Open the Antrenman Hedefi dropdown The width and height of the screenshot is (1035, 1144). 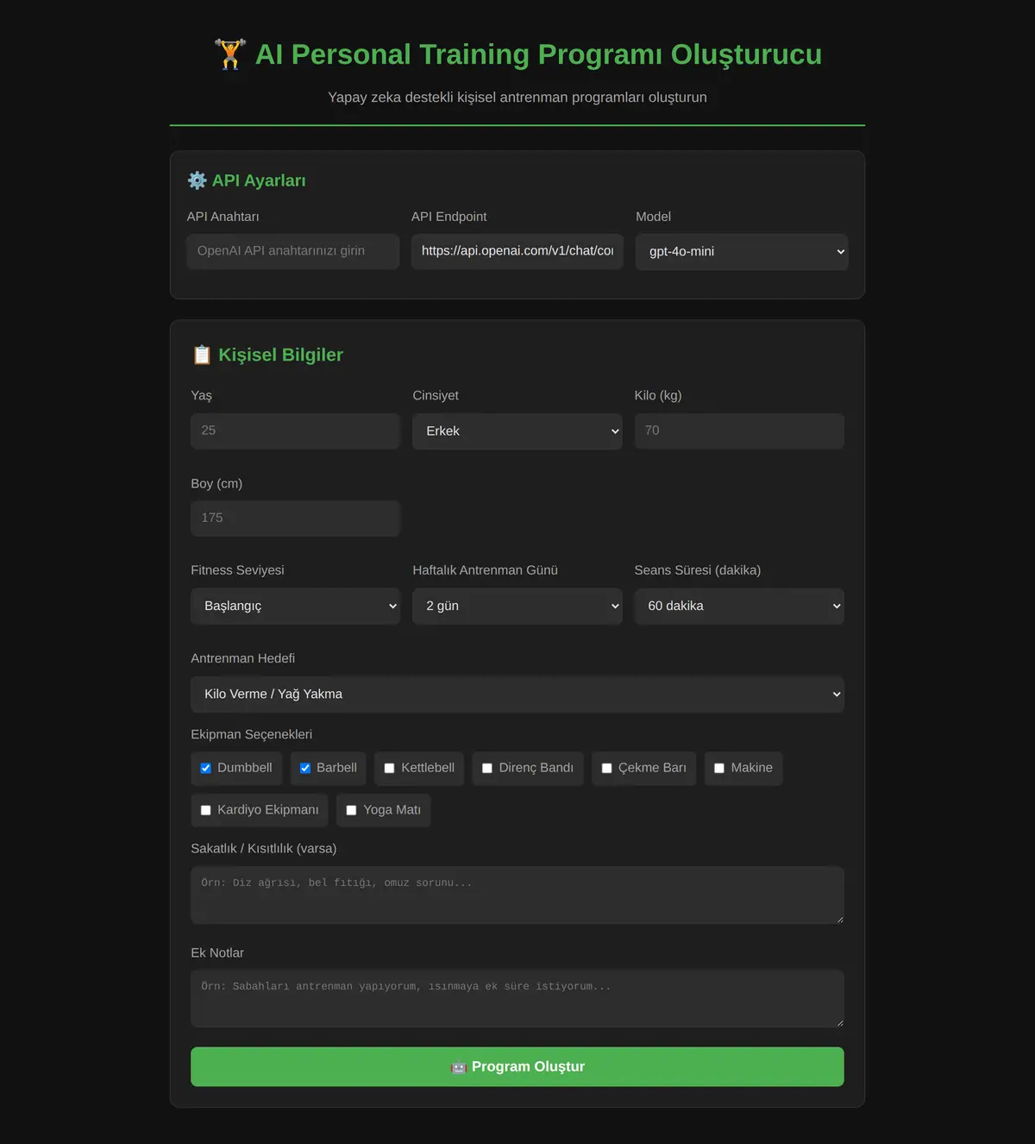tap(517, 695)
